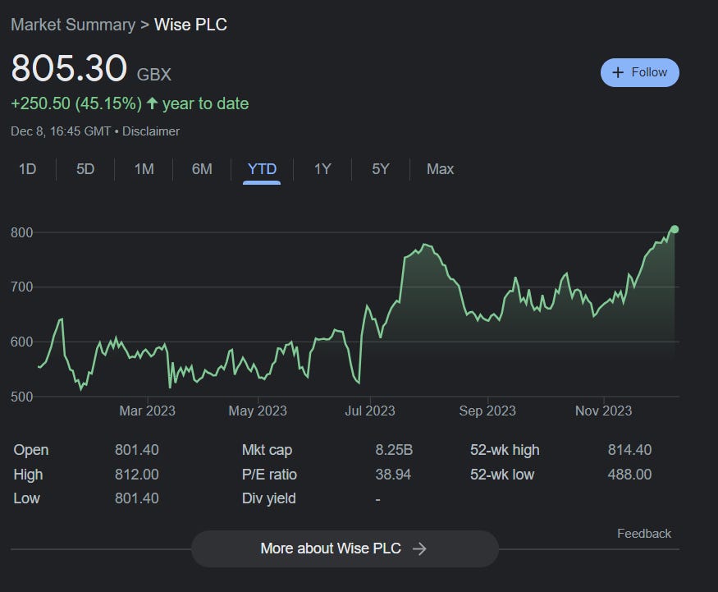Select the YTD chart range

(x=262, y=169)
